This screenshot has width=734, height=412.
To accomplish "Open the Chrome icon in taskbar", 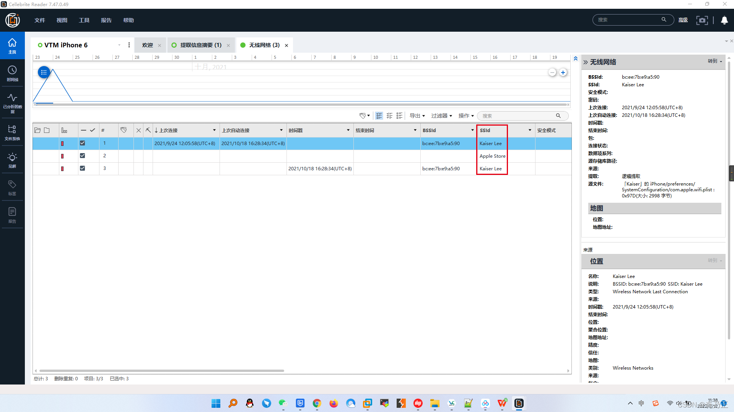I will (317, 403).
